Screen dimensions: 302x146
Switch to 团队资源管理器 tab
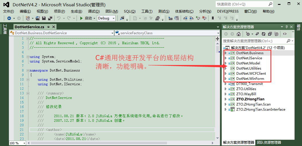pos(269,142)
